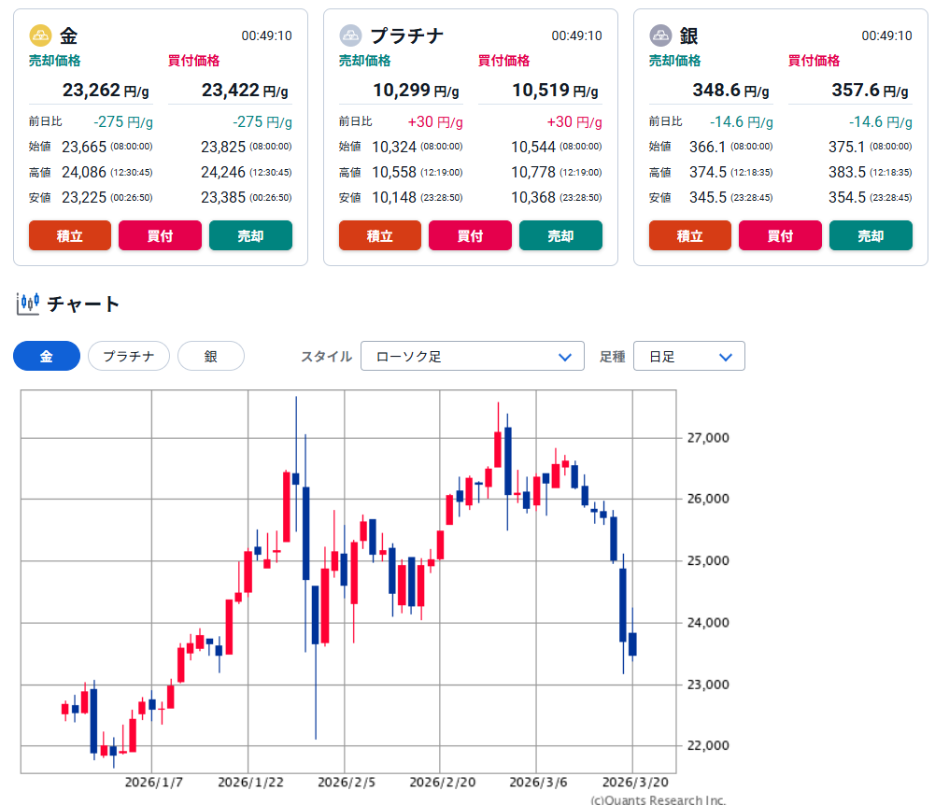This screenshot has width=949, height=805.
Task: Switch chart to プラチナ
Action: pos(129,356)
